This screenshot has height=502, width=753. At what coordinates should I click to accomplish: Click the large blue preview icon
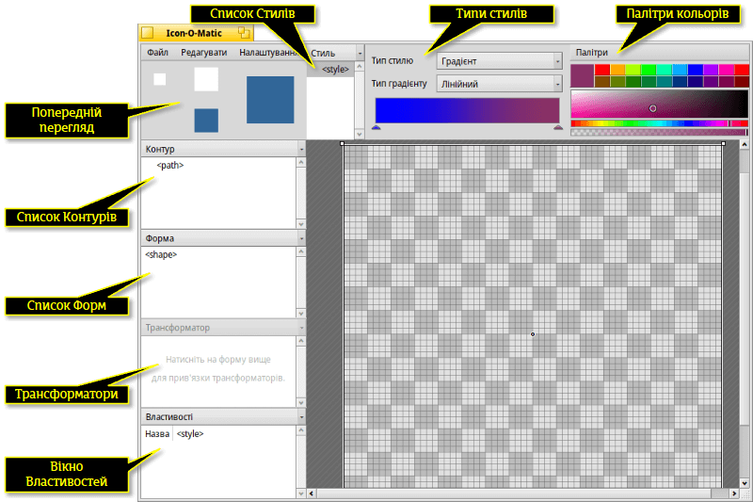(x=270, y=100)
